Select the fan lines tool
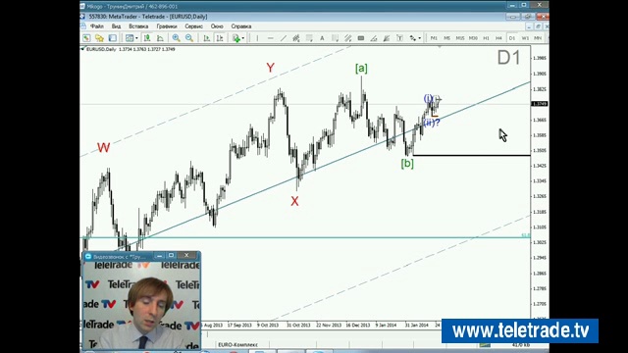Image resolution: width=628 pixels, height=353 pixels. pos(387,38)
